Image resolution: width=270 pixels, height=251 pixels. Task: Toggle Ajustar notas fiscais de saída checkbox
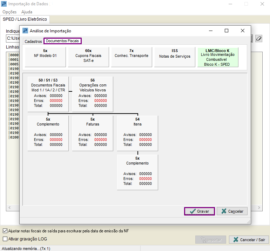(5, 231)
